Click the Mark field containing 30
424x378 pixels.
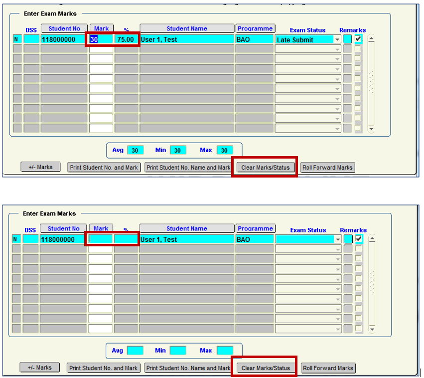(101, 39)
